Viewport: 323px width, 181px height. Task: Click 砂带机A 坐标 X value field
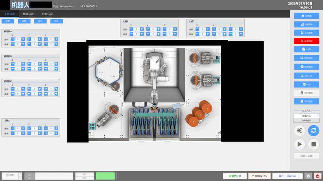[18, 39]
